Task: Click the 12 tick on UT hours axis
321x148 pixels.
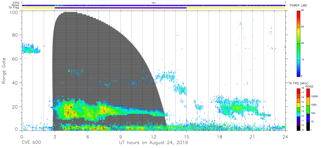Action: coord(153,137)
